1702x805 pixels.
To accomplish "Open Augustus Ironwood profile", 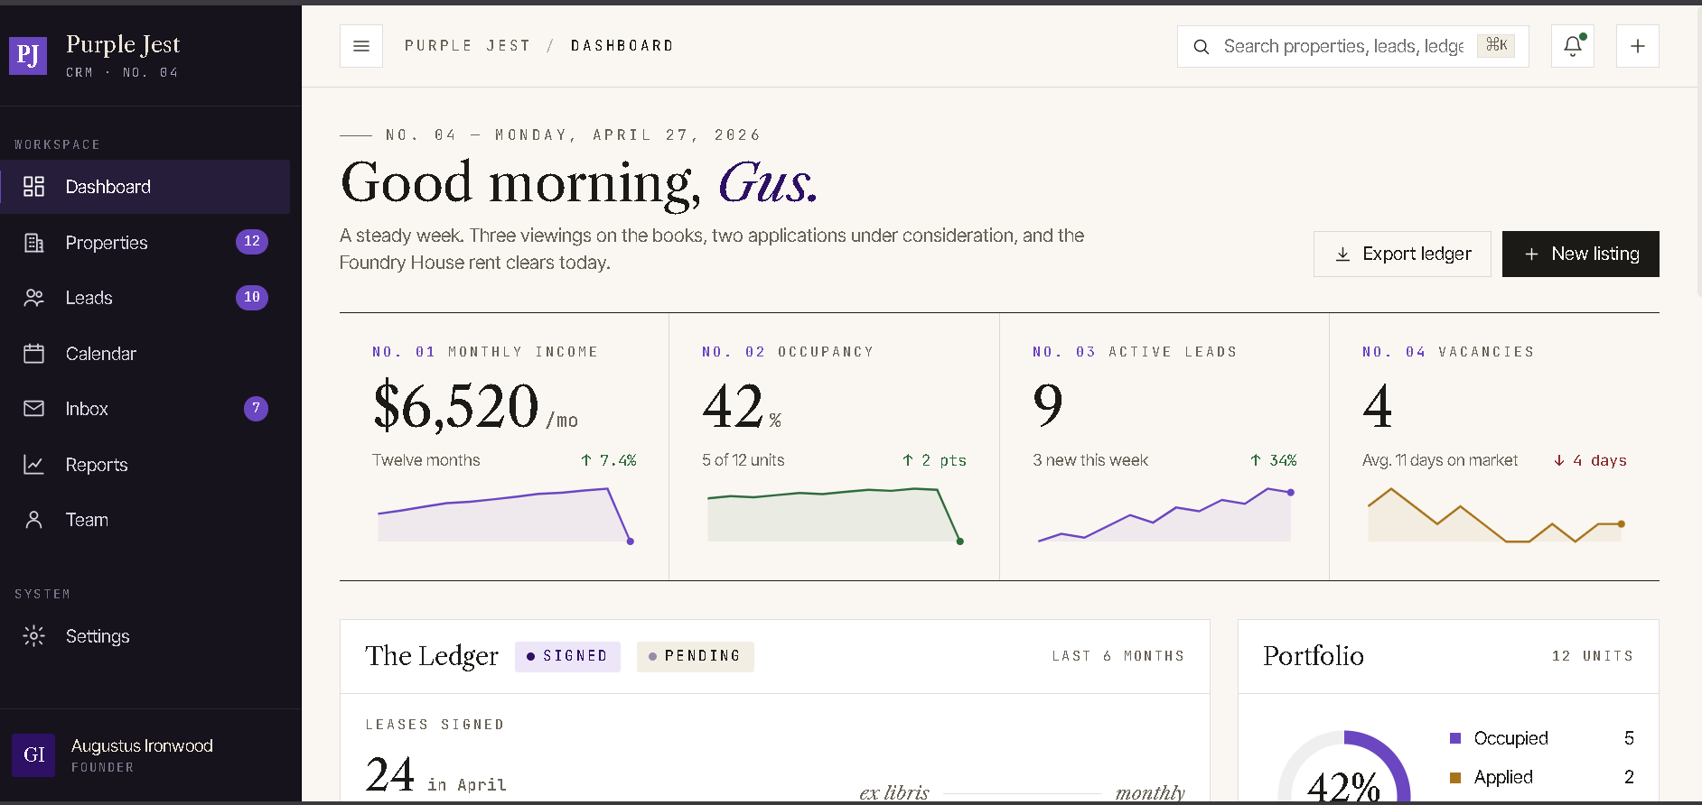I will 150,755.
